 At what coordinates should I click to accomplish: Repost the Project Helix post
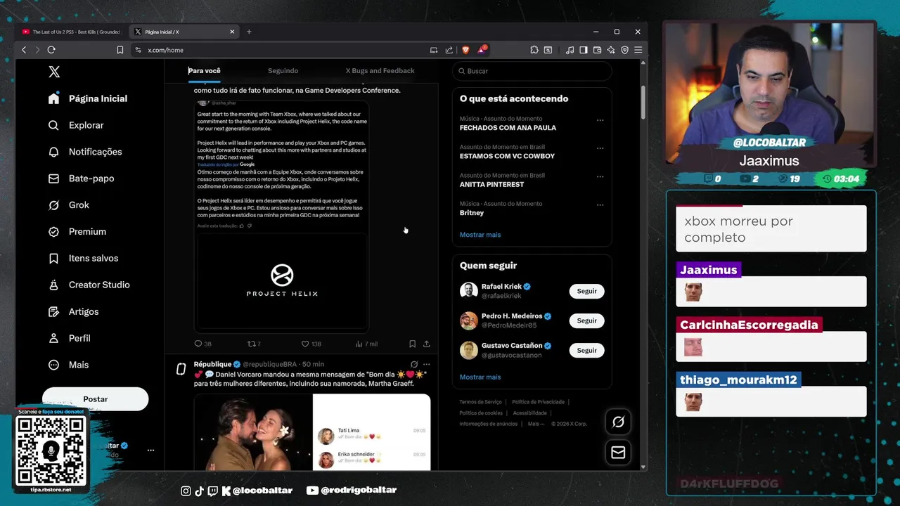(x=254, y=344)
